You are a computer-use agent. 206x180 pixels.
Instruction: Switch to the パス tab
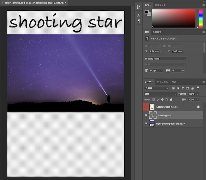[174, 82]
